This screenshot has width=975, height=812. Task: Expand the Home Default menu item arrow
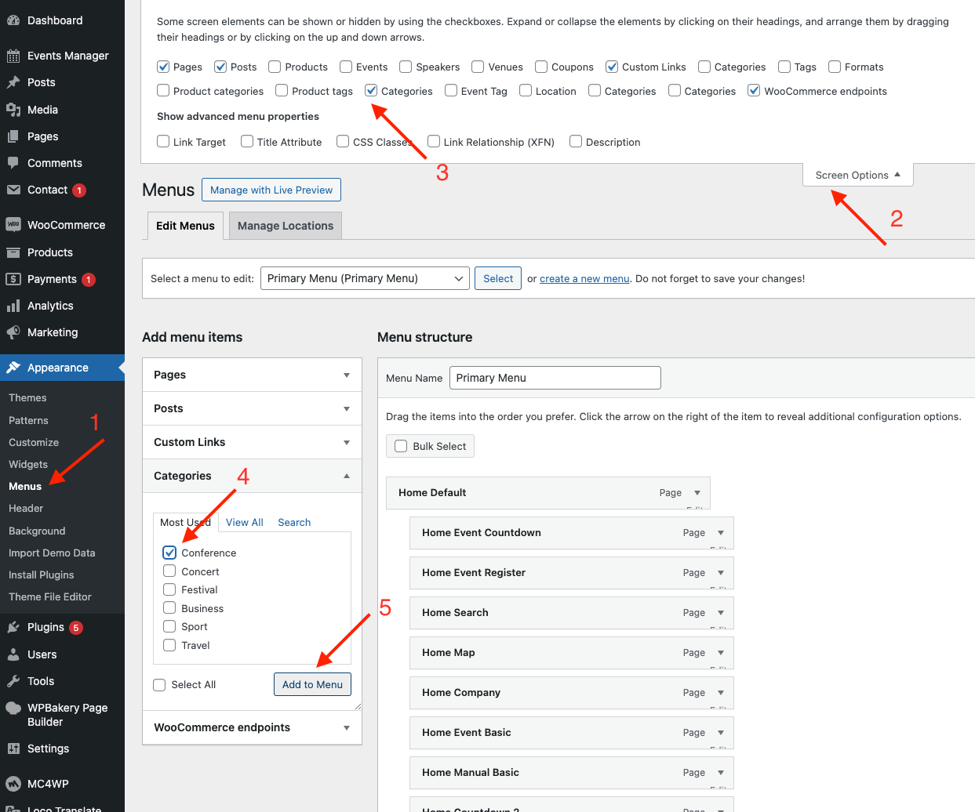tap(697, 493)
